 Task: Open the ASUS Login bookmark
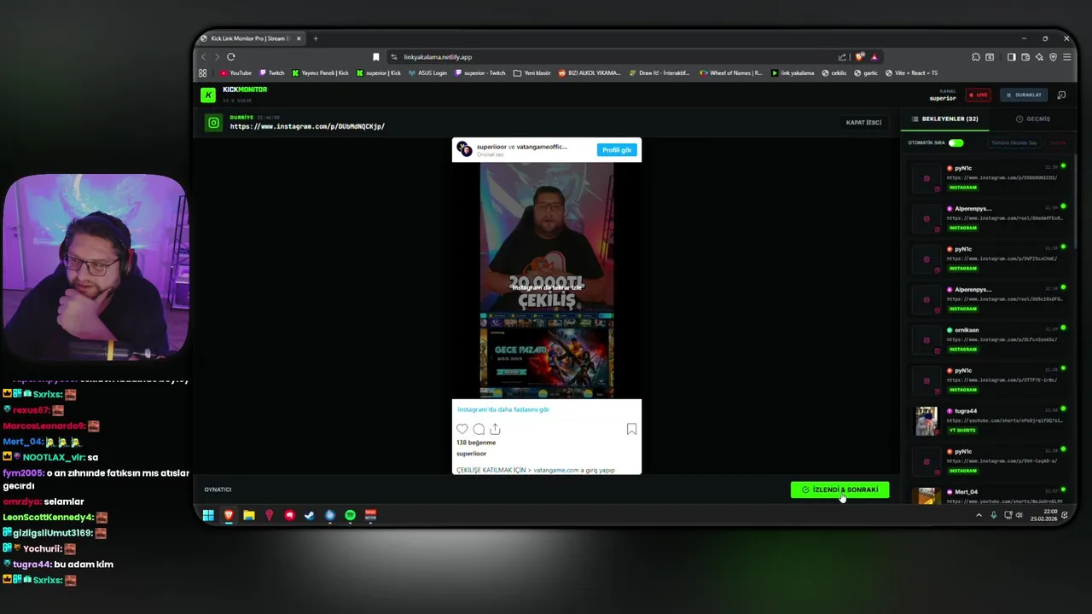(x=427, y=72)
